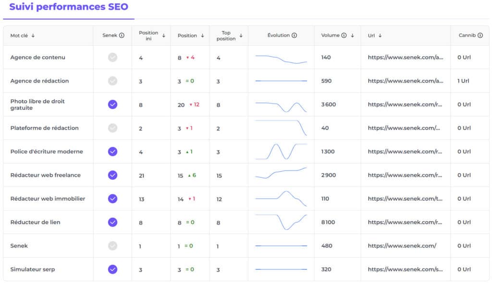Open URL for Photo libre de droit gratuite
492x283 pixels.
(x=405, y=105)
